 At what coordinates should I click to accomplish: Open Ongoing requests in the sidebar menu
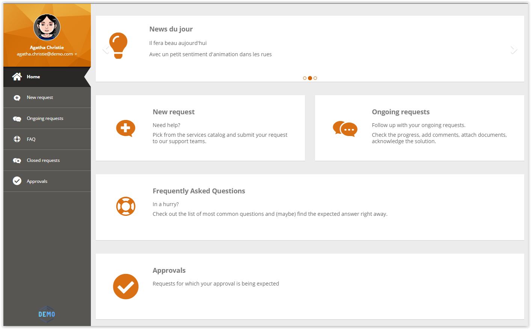tap(45, 118)
